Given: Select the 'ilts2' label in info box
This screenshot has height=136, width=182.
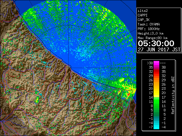Looking at the screenshot, I should [x=143, y=11].
